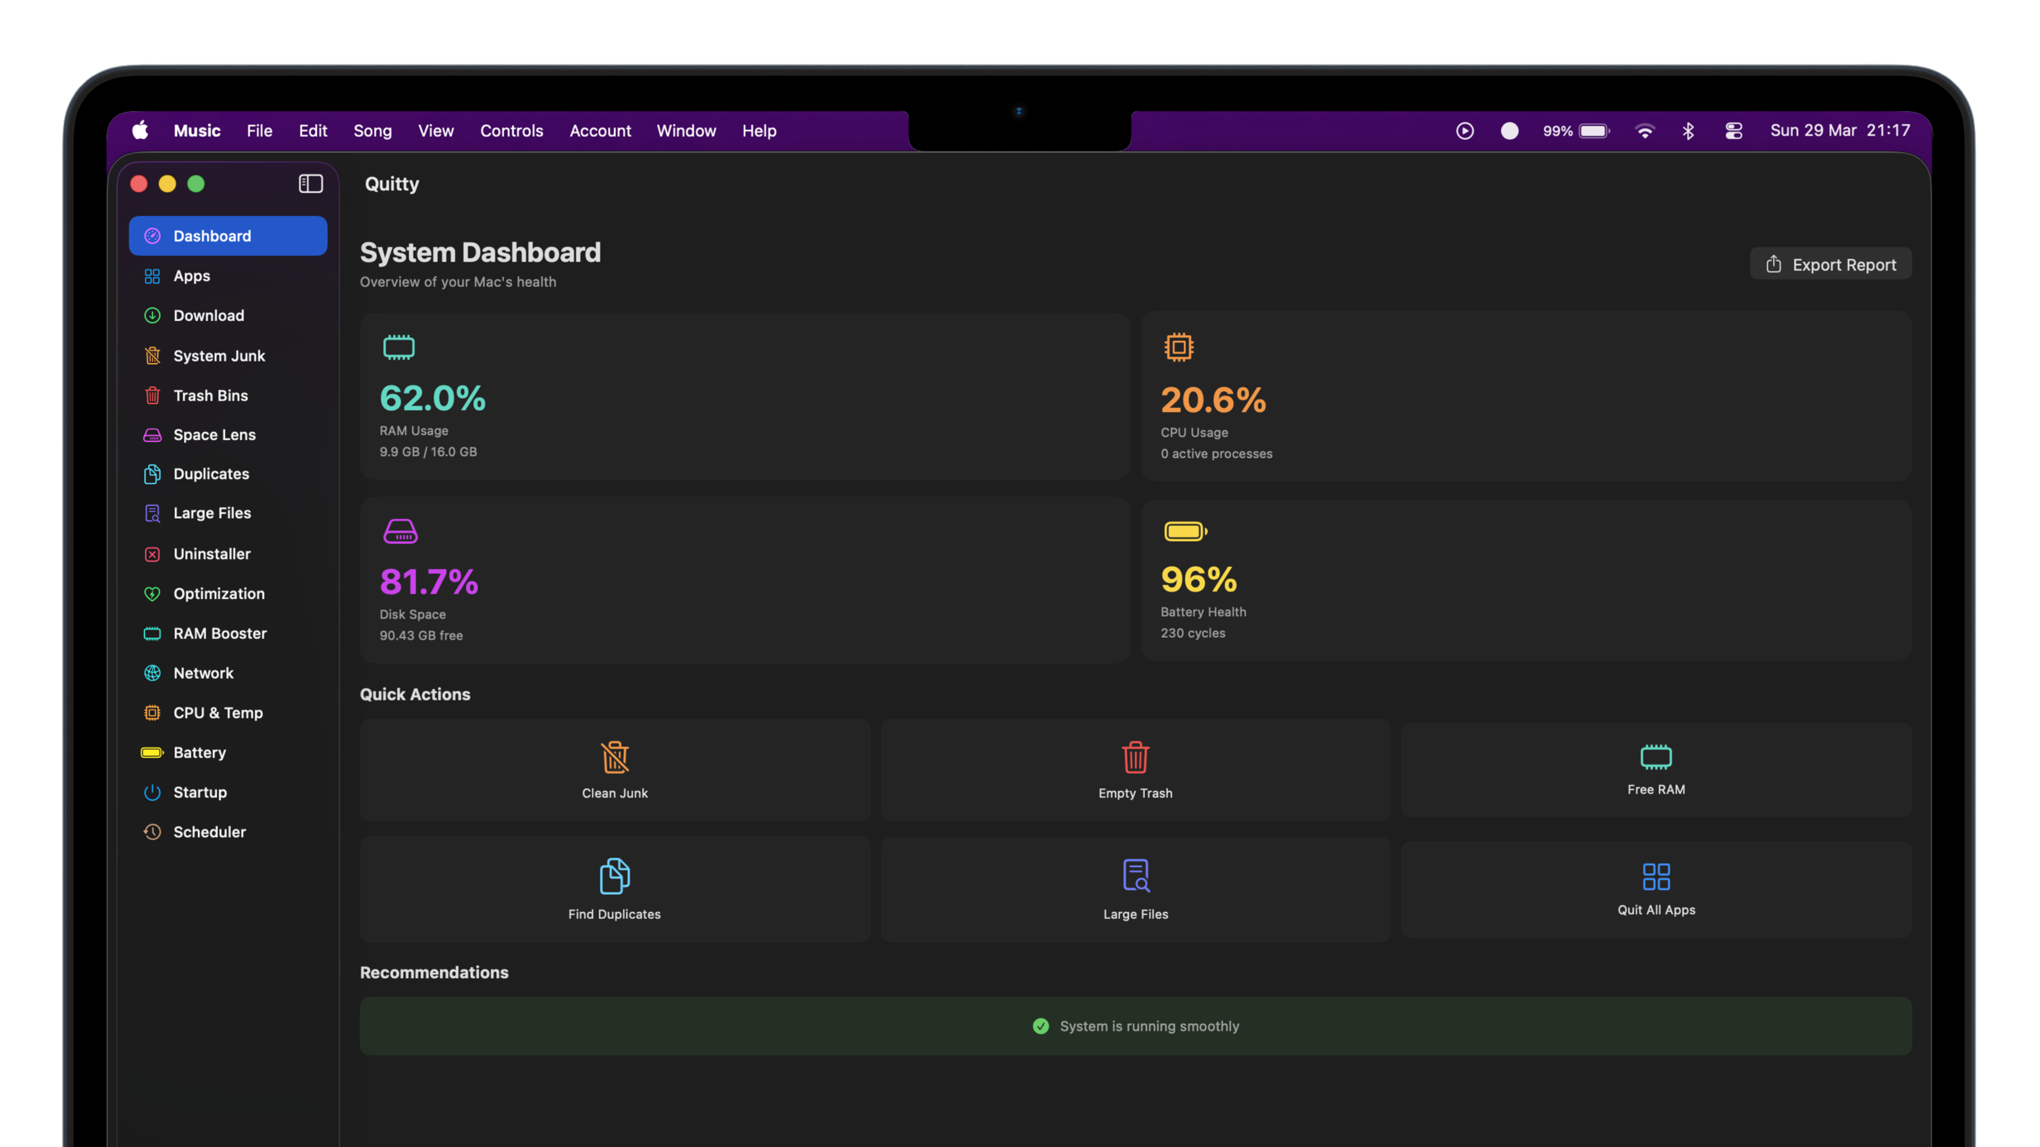Open Scheduler in the sidebar
Image resolution: width=2040 pixels, height=1147 pixels.
coord(209,832)
